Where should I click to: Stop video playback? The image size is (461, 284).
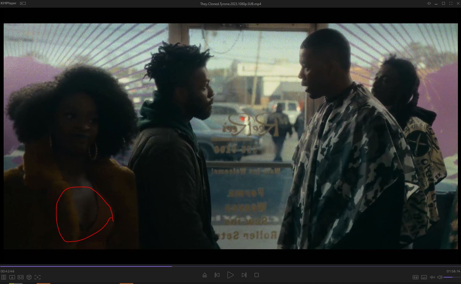pos(257,275)
